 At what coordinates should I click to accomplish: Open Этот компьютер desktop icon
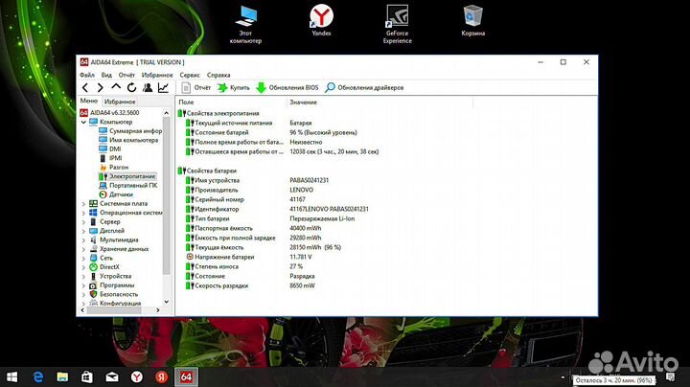tap(245, 25)
